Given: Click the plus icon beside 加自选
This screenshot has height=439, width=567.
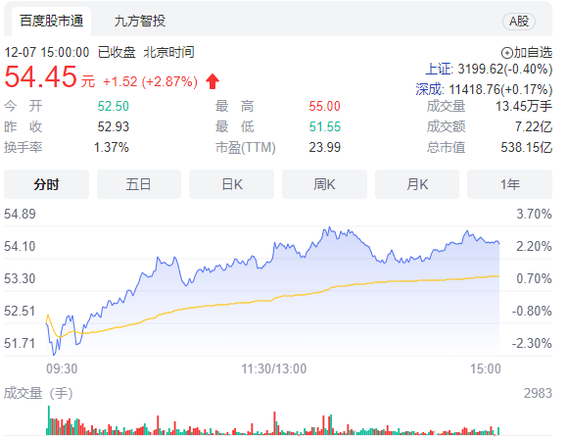Looking at the screenshot, I should 506,53.
